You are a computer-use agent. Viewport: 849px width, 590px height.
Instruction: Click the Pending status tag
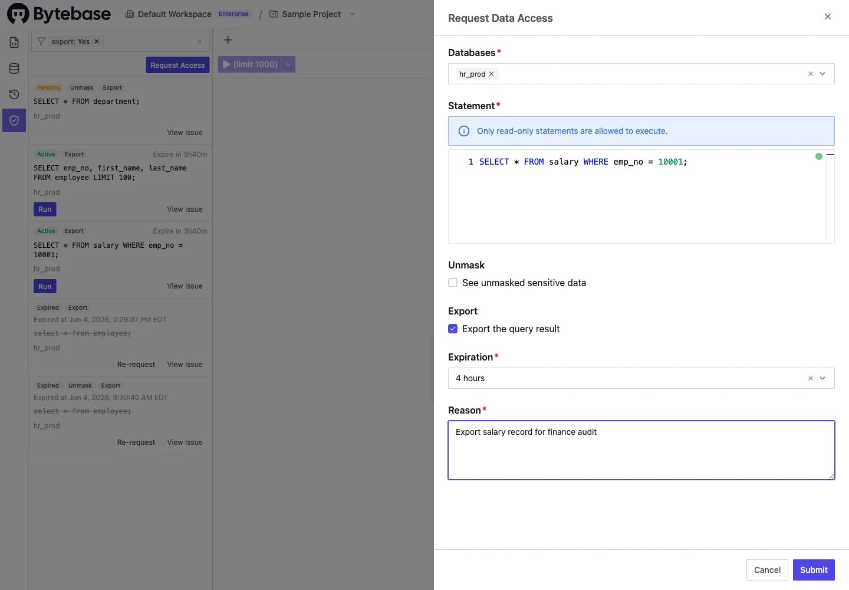tap(49, 87)
